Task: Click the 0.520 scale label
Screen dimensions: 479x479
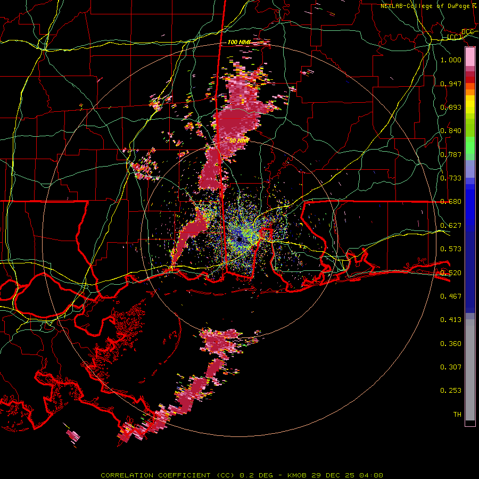Action: (451, 272)
